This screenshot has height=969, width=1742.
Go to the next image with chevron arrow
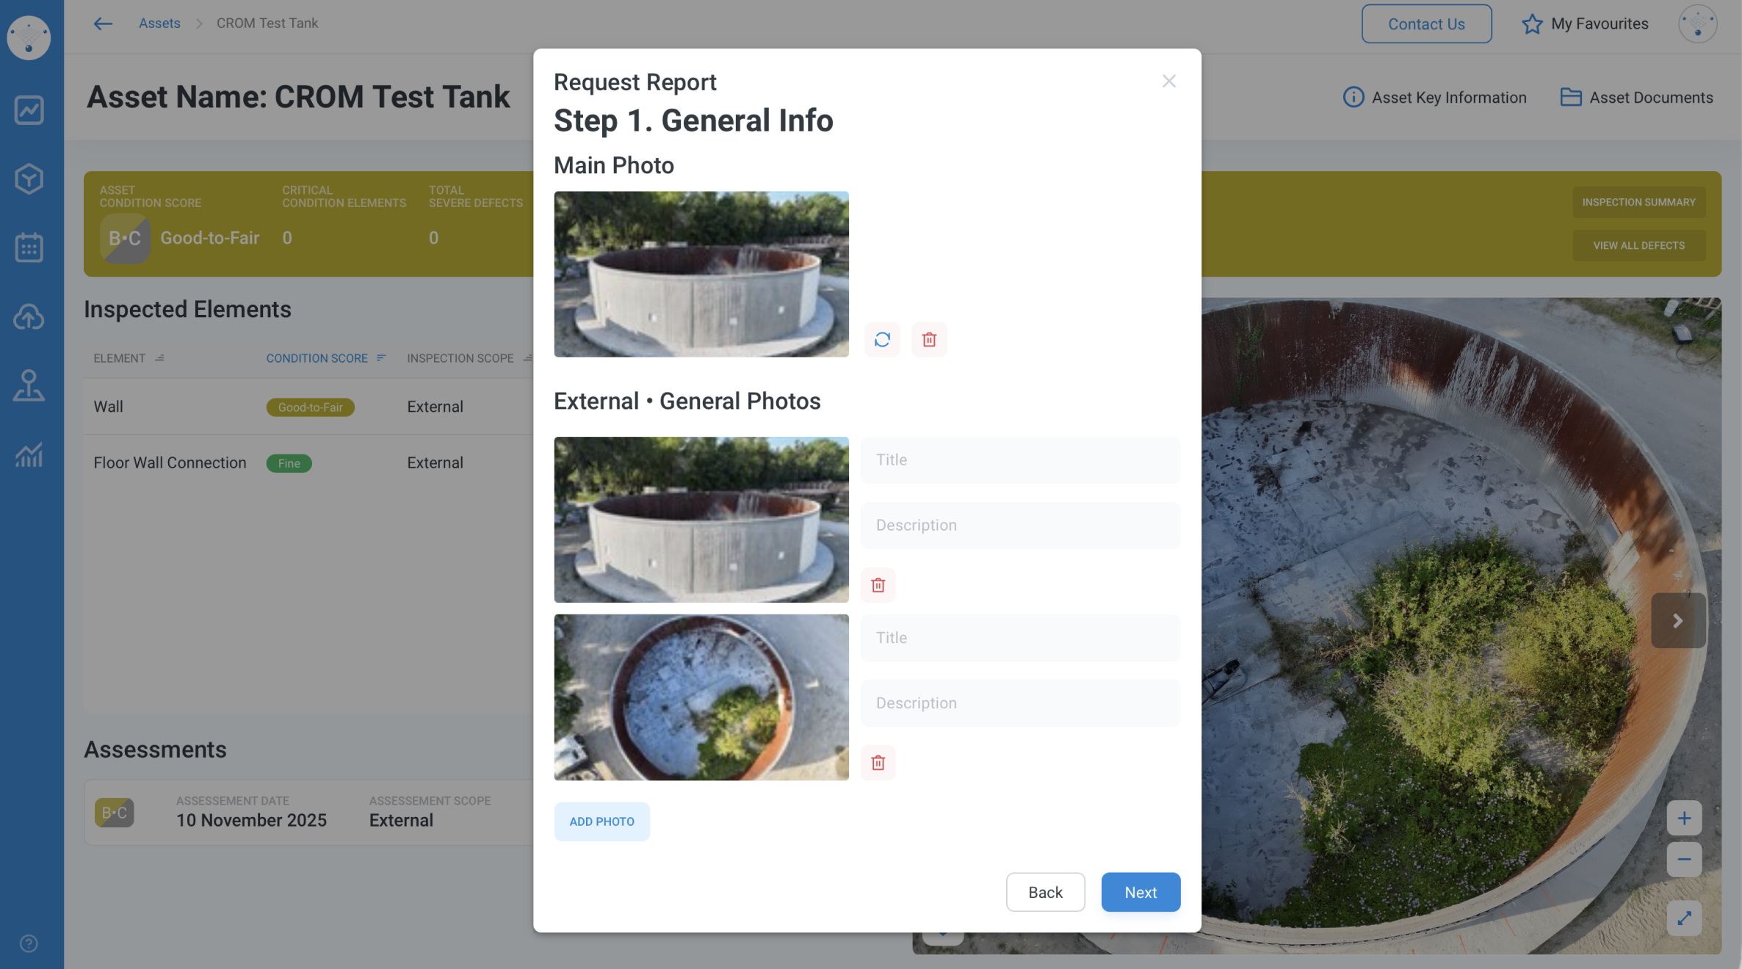(x=1678, y=621)
